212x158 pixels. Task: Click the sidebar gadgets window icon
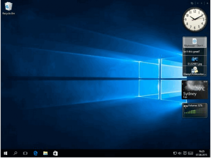192,3
